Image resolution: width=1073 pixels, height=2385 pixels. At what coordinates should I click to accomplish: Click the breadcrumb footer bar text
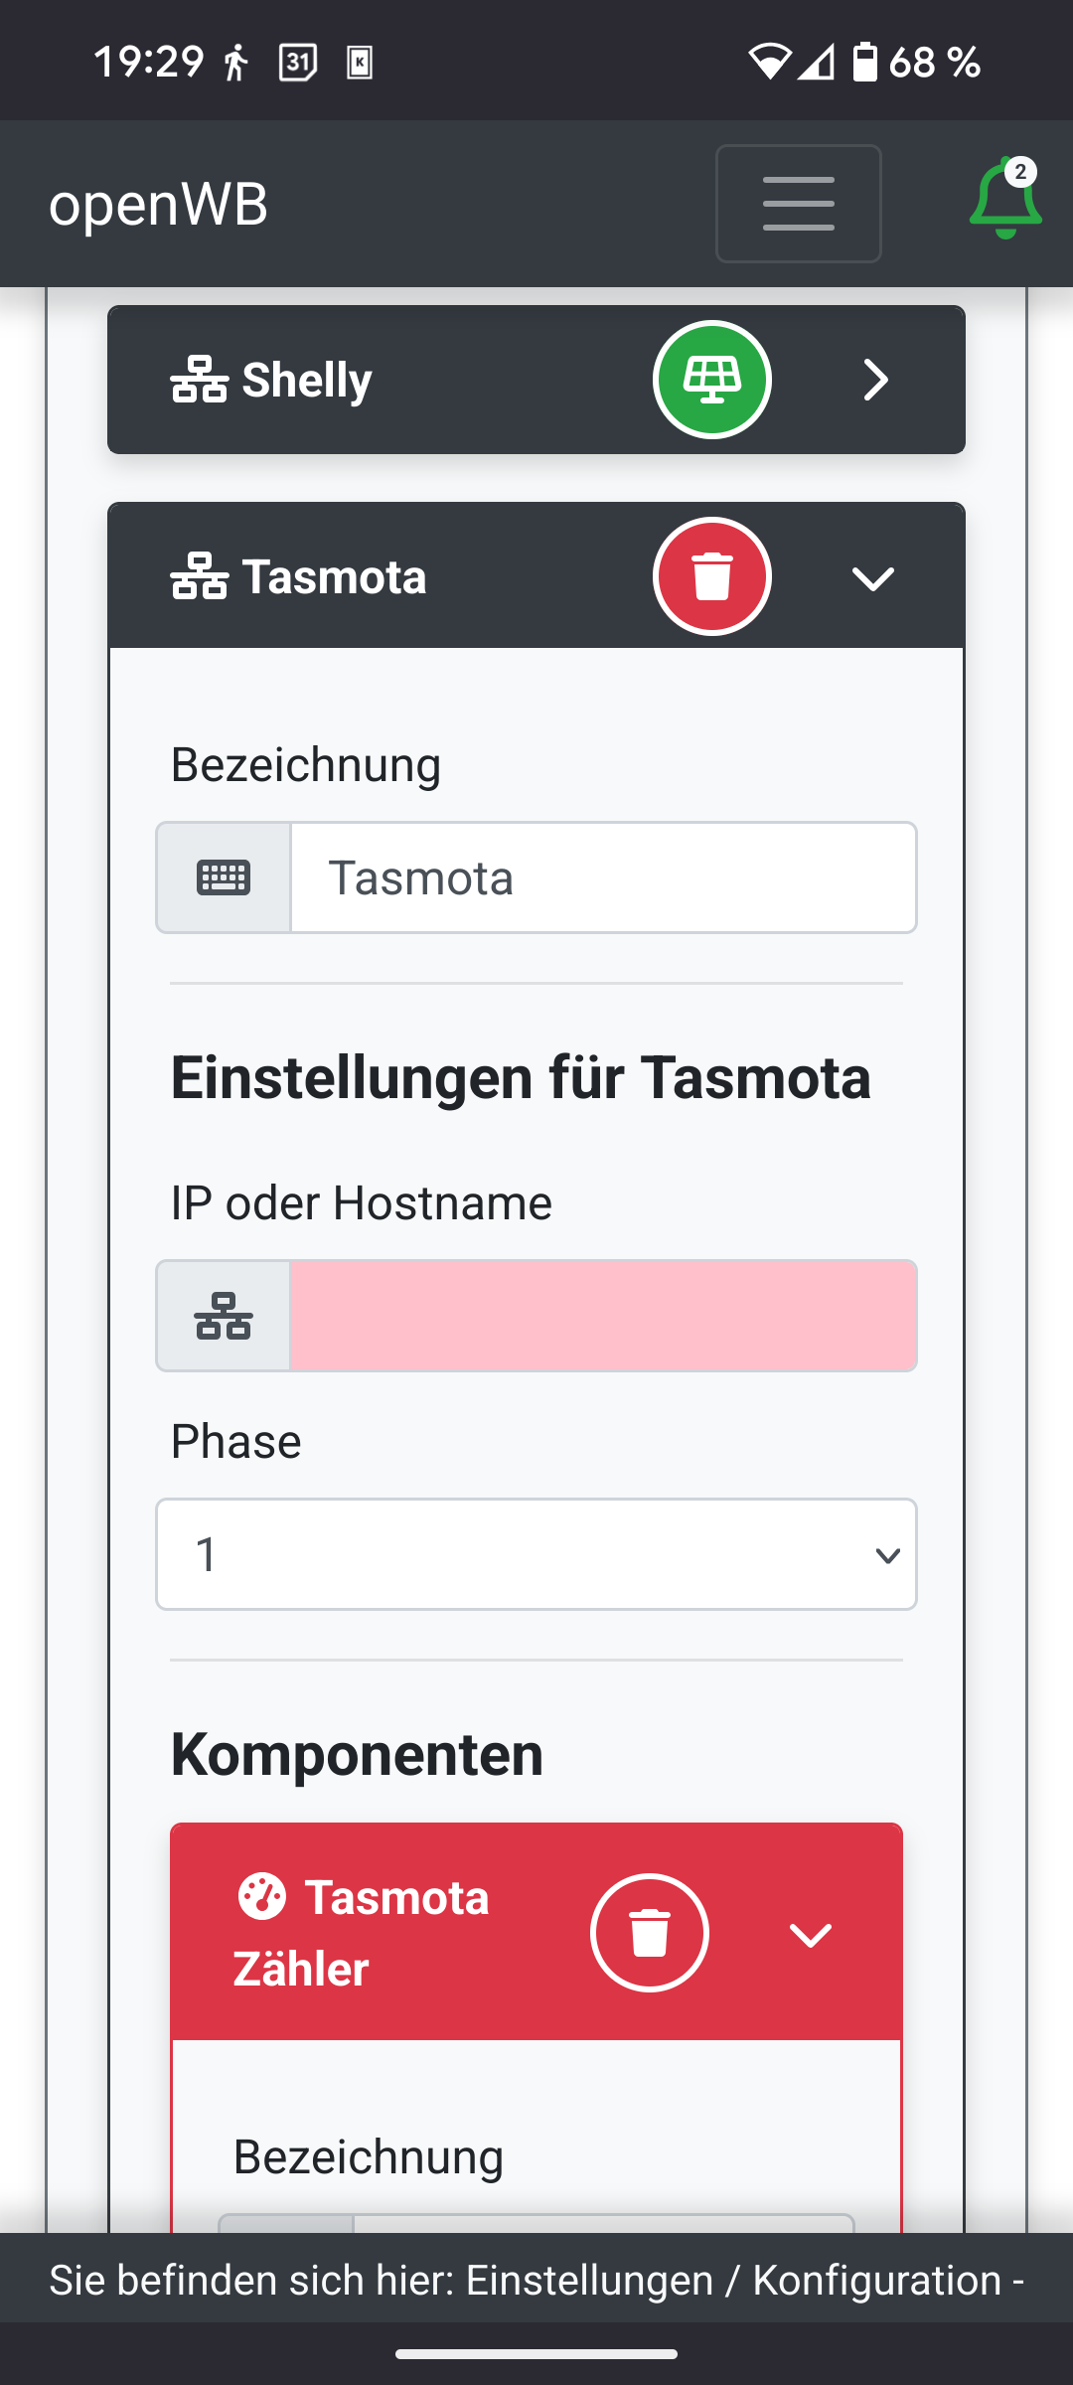pos(536,2280)
